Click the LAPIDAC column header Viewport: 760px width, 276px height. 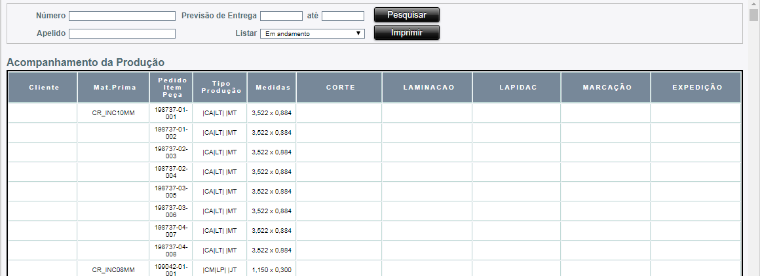(517, 88)
